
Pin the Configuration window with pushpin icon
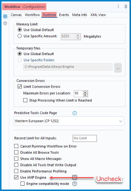coord(126,7)
